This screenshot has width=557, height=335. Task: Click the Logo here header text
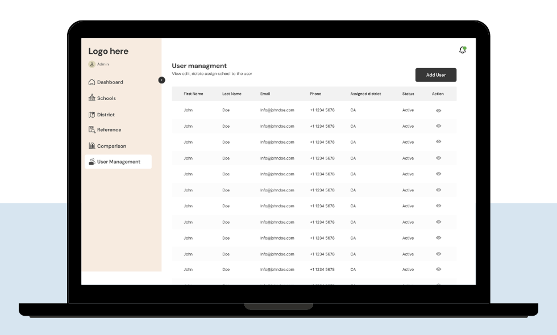(108, 51)
